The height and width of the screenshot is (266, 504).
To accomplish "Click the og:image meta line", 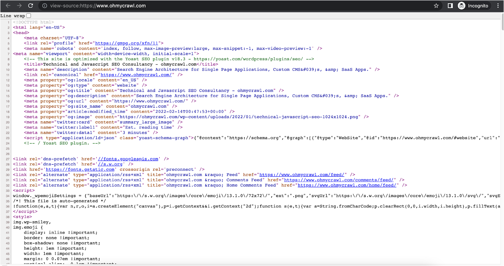I will [196, 117].
